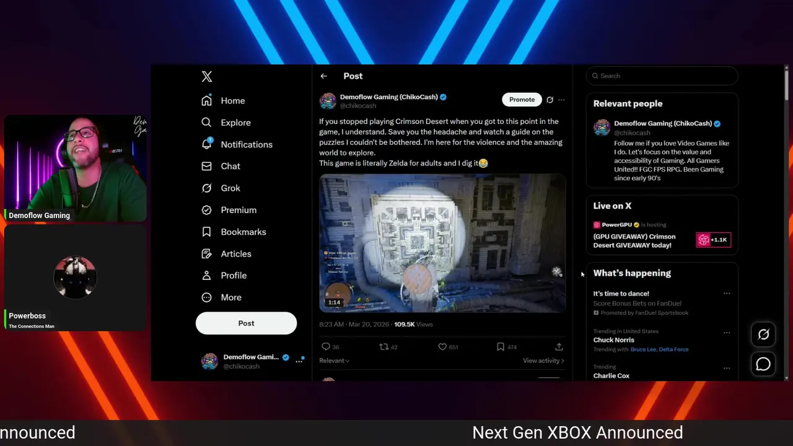Click the white Post button
Viewport: 793px width, 446px height.
click(246, 323)
